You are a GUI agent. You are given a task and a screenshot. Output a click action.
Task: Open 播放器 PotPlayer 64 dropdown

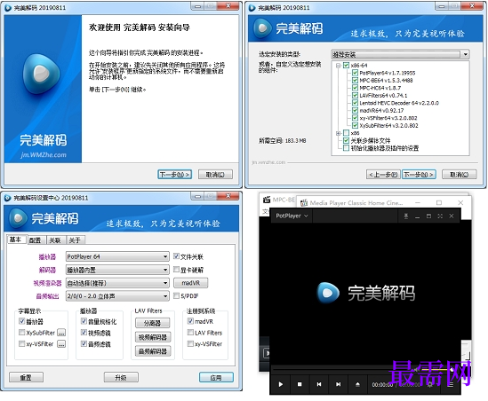117,256
